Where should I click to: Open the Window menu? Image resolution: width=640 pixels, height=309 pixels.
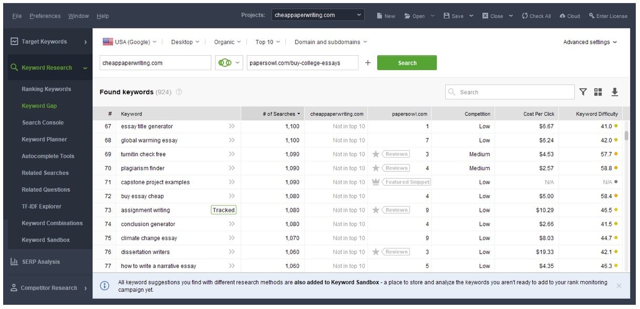pyautogui.click(x=78, y=16)
